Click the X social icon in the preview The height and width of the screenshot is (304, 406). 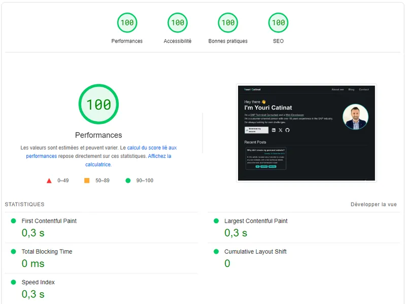(x=280, y=130)
